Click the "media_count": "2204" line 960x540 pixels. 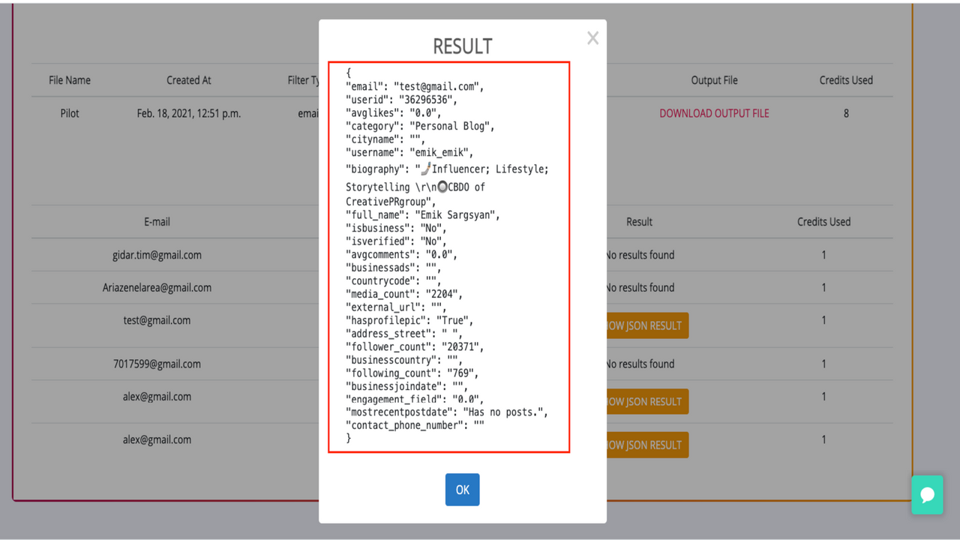coord(404,294)
